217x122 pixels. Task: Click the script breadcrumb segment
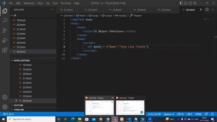click(107, 16)
